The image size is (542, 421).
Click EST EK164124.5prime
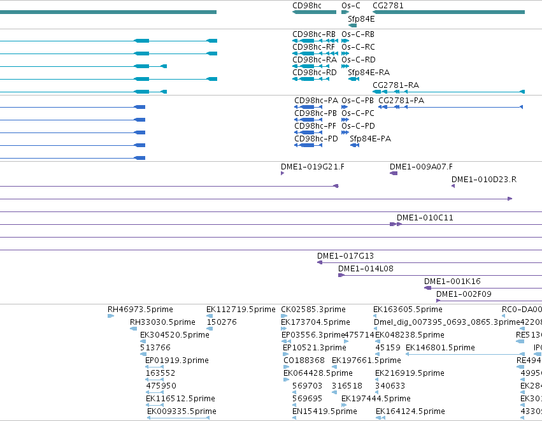[410, 411]
